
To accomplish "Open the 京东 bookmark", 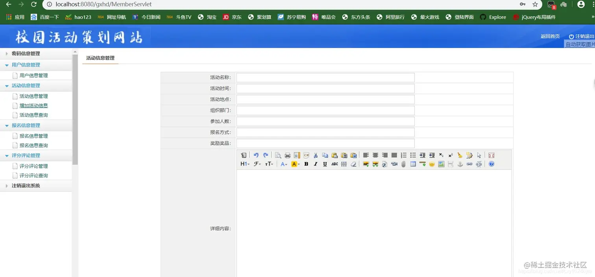I will pyautogui.click(x=232, y=17).
